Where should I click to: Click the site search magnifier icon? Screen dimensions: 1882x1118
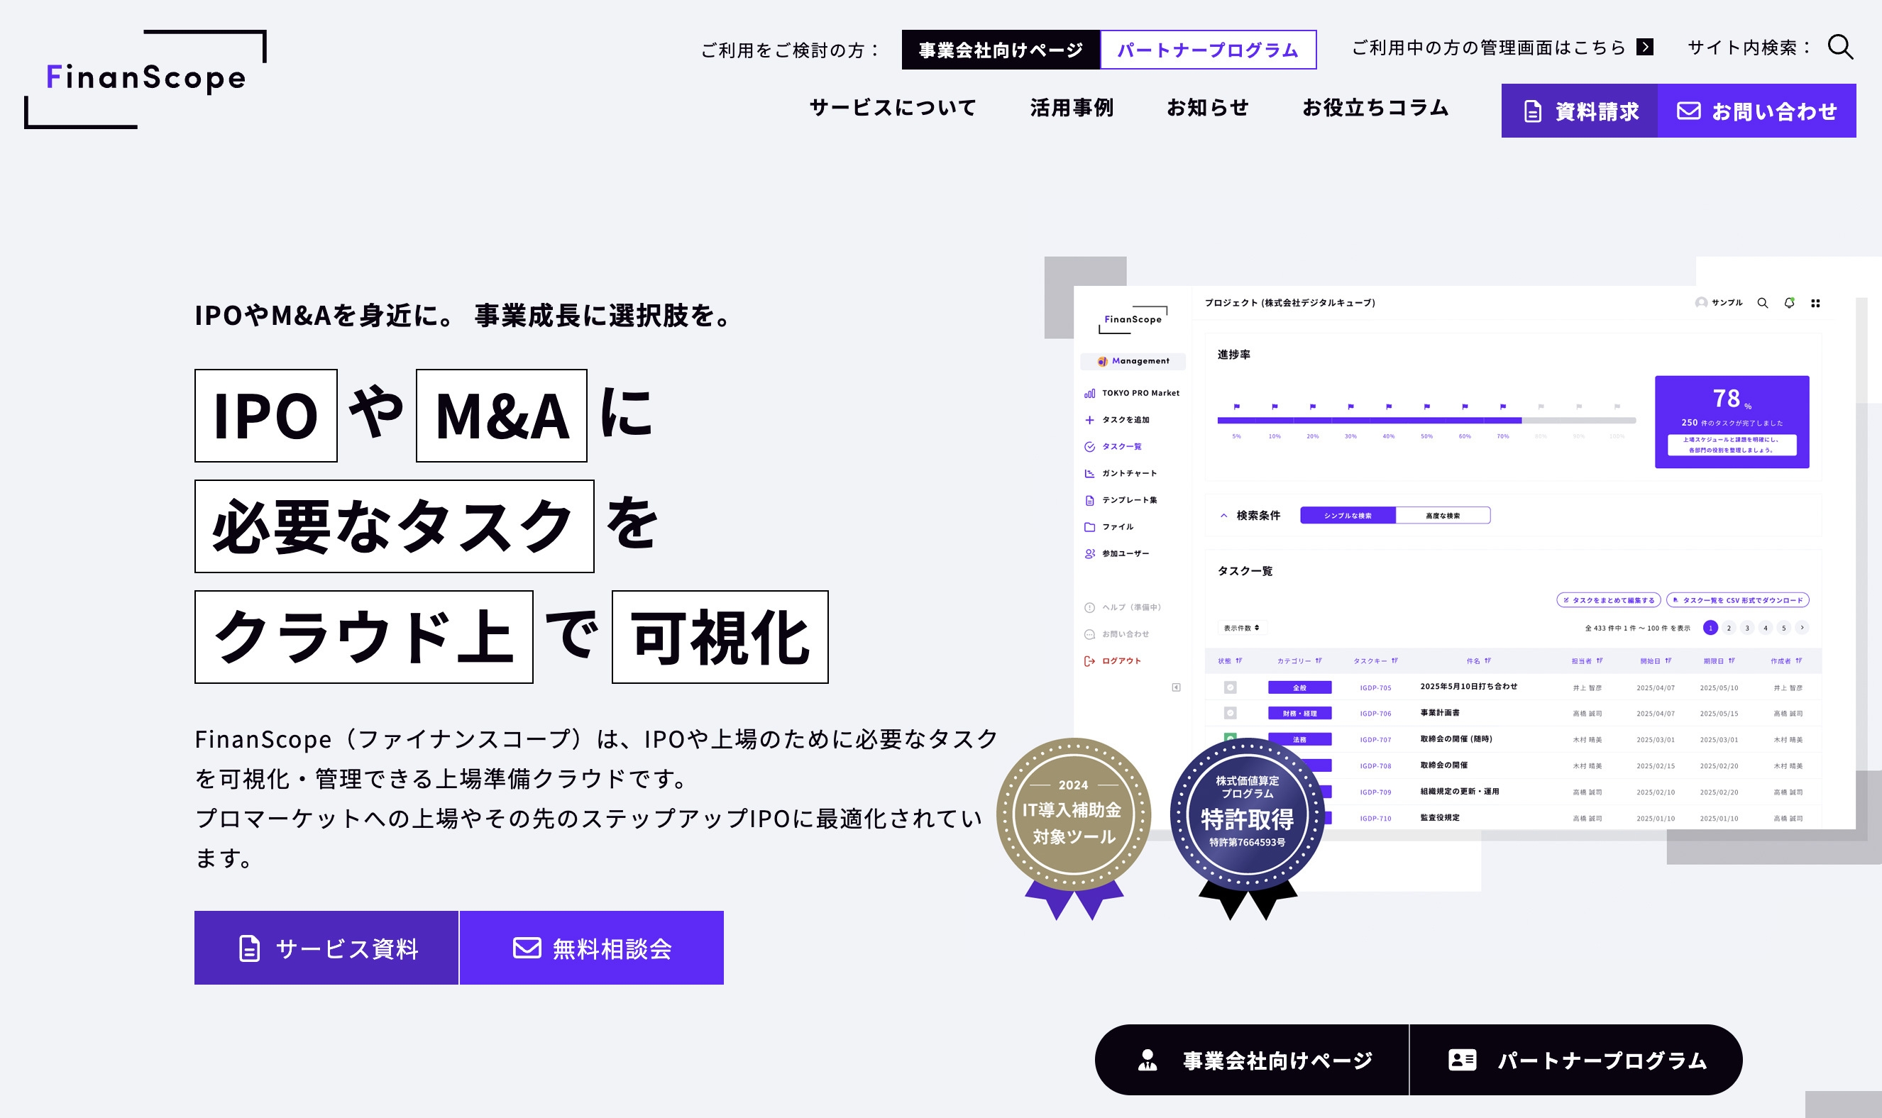(x=1840, y=48)
